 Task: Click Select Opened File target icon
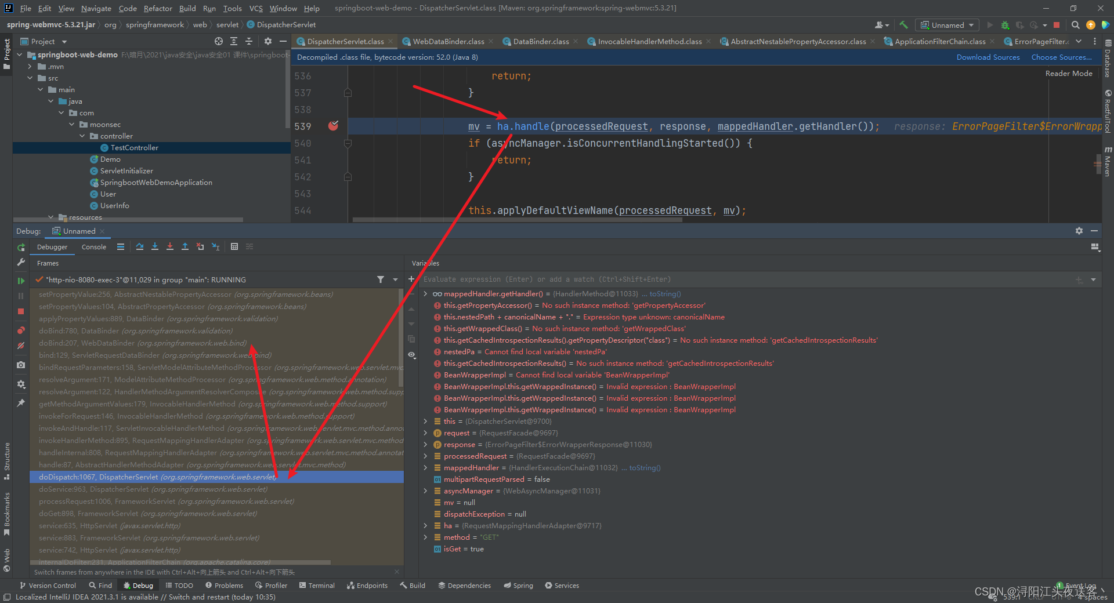pyautogui.click(x=219, y=41)
